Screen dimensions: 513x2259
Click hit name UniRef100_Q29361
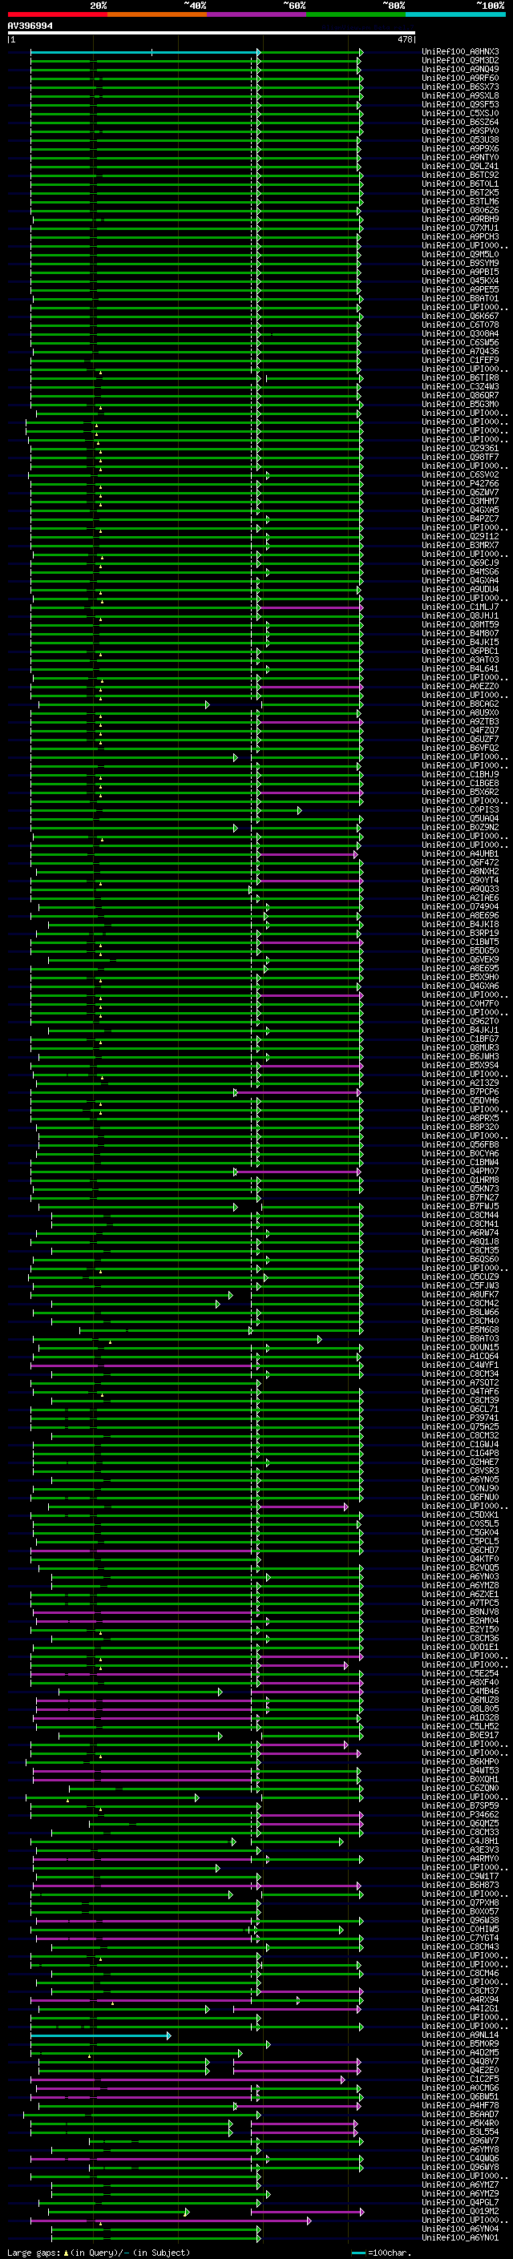point(460,448)
